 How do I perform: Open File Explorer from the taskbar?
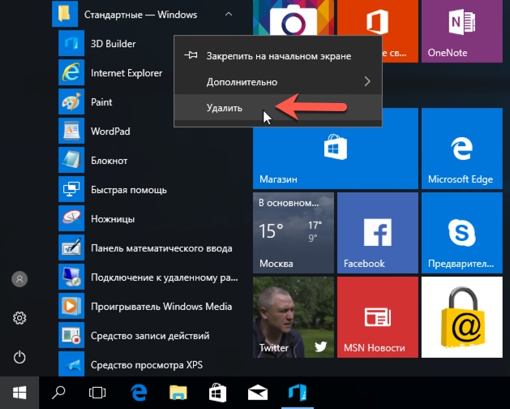(x=178, y=393)
